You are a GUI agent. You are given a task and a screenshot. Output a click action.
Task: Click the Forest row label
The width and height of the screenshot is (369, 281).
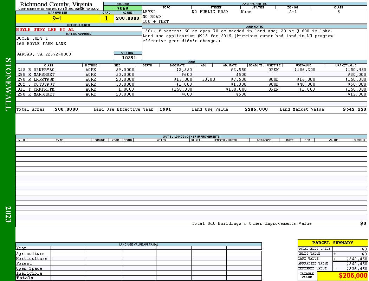[24, 263]
